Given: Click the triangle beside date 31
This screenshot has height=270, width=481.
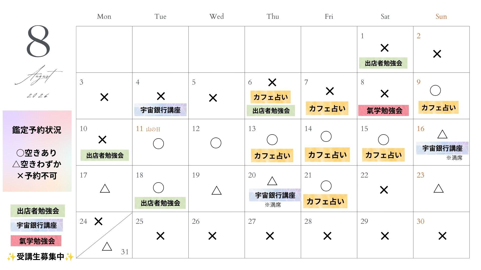Looking at the screenshot, I should pyautogui.click(x=107, y=246).
